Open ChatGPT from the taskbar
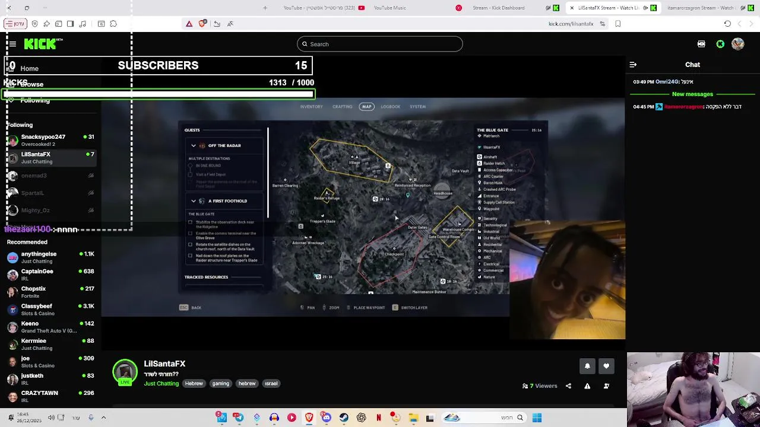The width and height of the screenshot is (760, 427). [361, 418]
